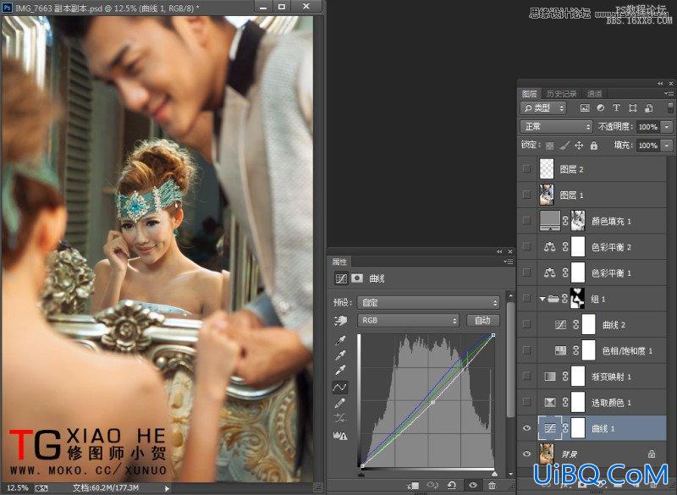Click the curve midpoint control point
This screenshot has width=677, height=495.
tap(433, 402)
